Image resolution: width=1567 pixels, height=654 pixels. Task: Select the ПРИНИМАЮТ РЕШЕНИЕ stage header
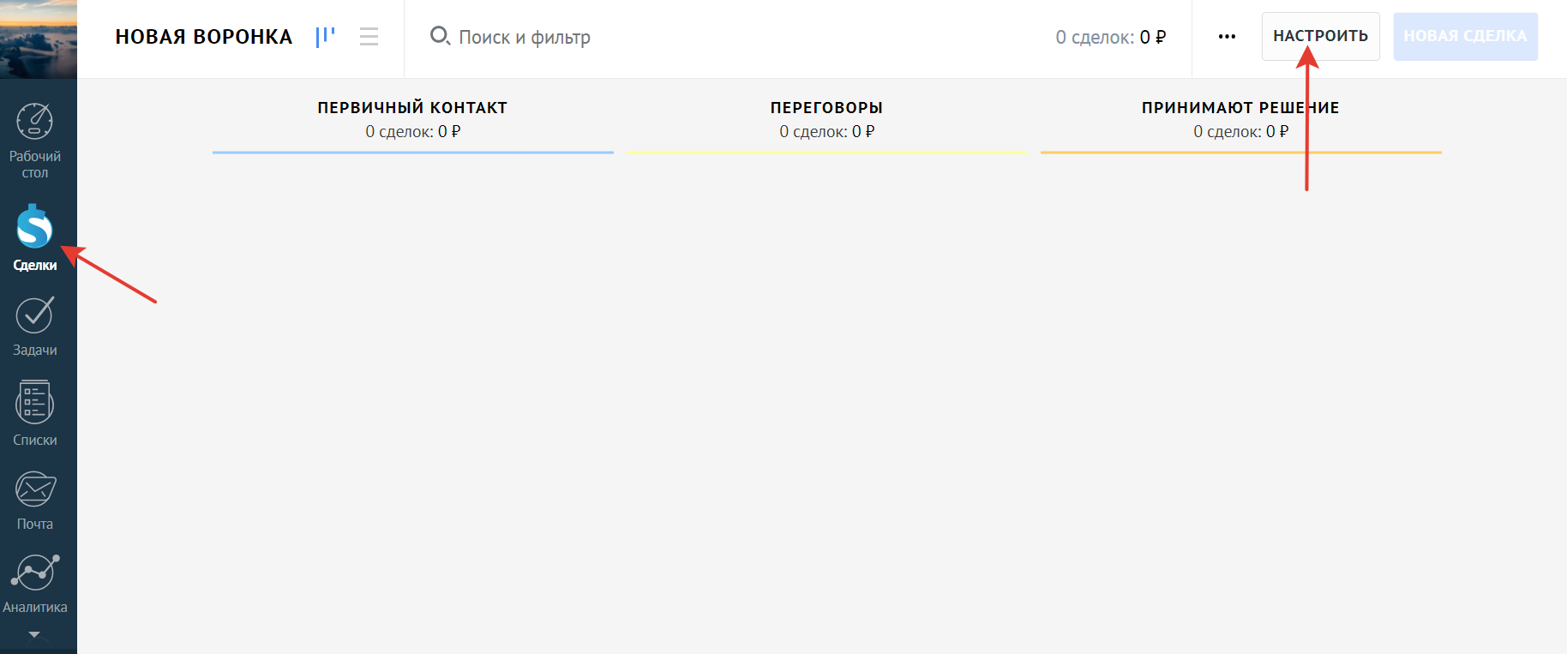pyautogui.click(x=1240, y=108)
